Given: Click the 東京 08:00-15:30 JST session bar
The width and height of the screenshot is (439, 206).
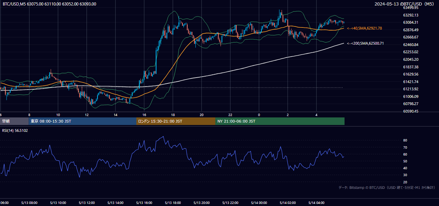Looking at the screenshot, I should click(82, 121).
